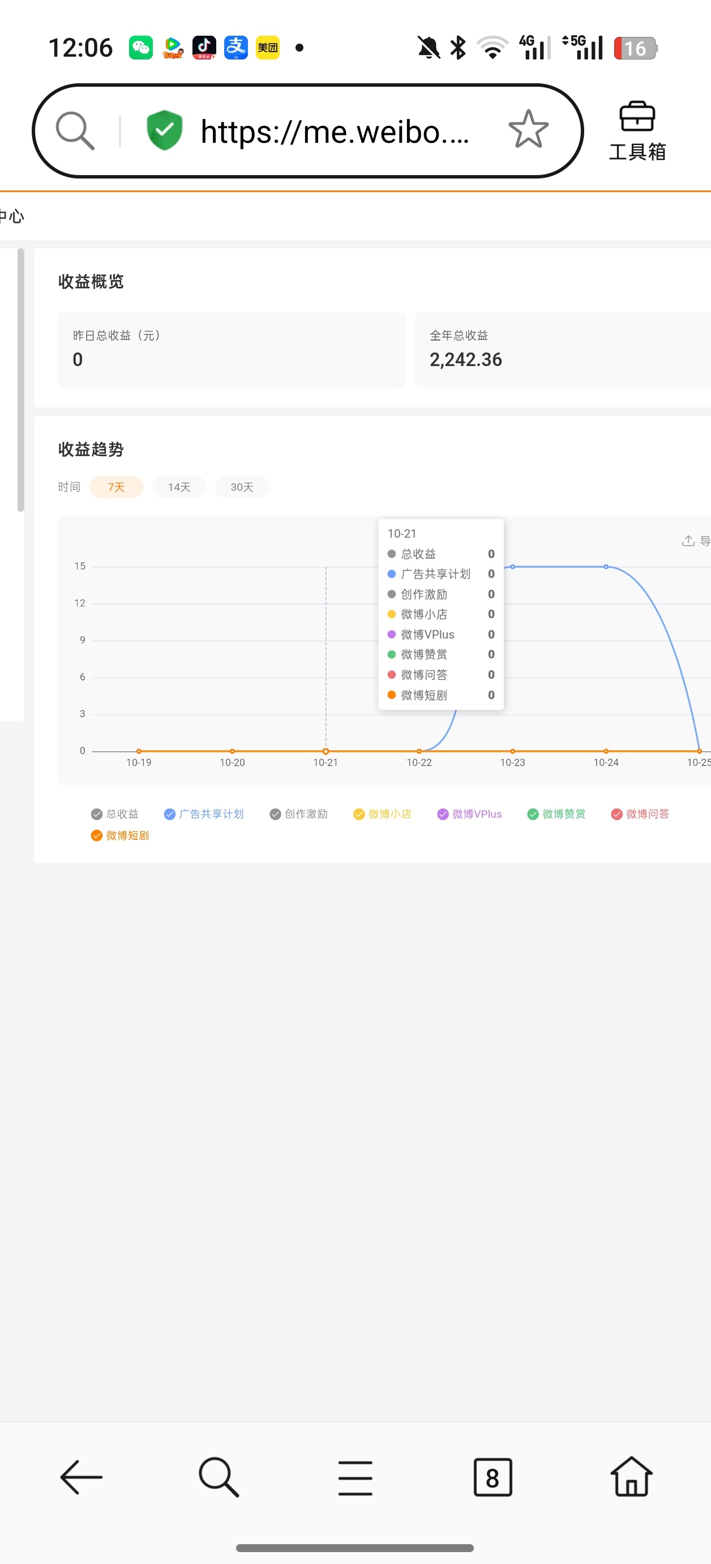Toggle the 微博赞赏 legend series
711x1564 pixels.
point(556,814)
